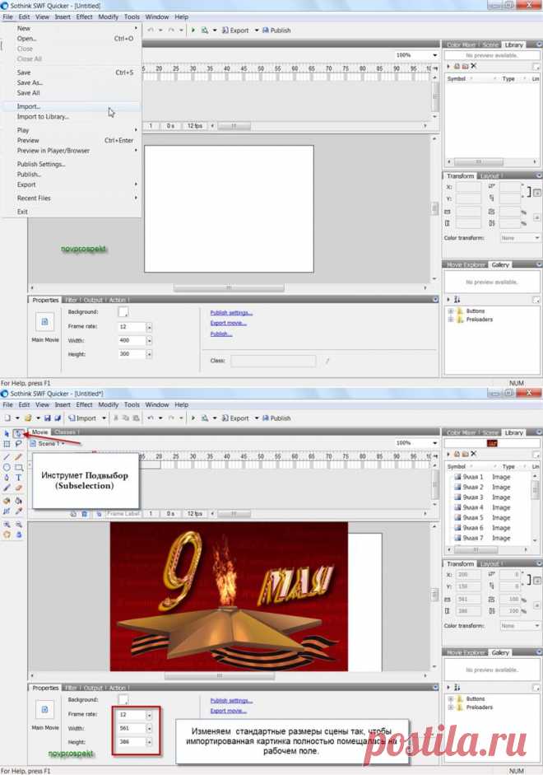543x775 pixels.
Task: Click the Width field showing 561
Action: pyautogui.click(x=132, y=728)
